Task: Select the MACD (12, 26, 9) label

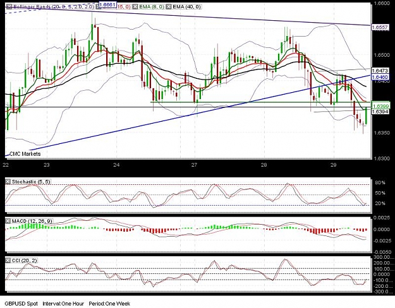Action: point(32,221)
